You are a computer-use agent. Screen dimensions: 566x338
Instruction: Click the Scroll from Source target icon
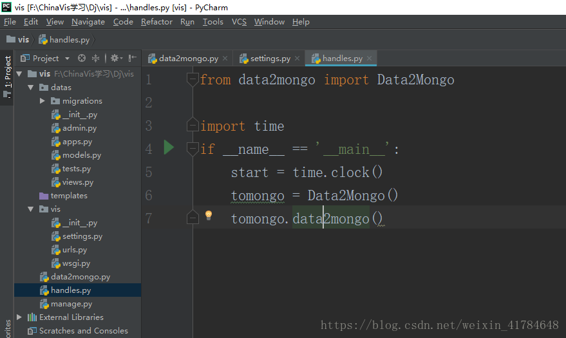[82, 58]
